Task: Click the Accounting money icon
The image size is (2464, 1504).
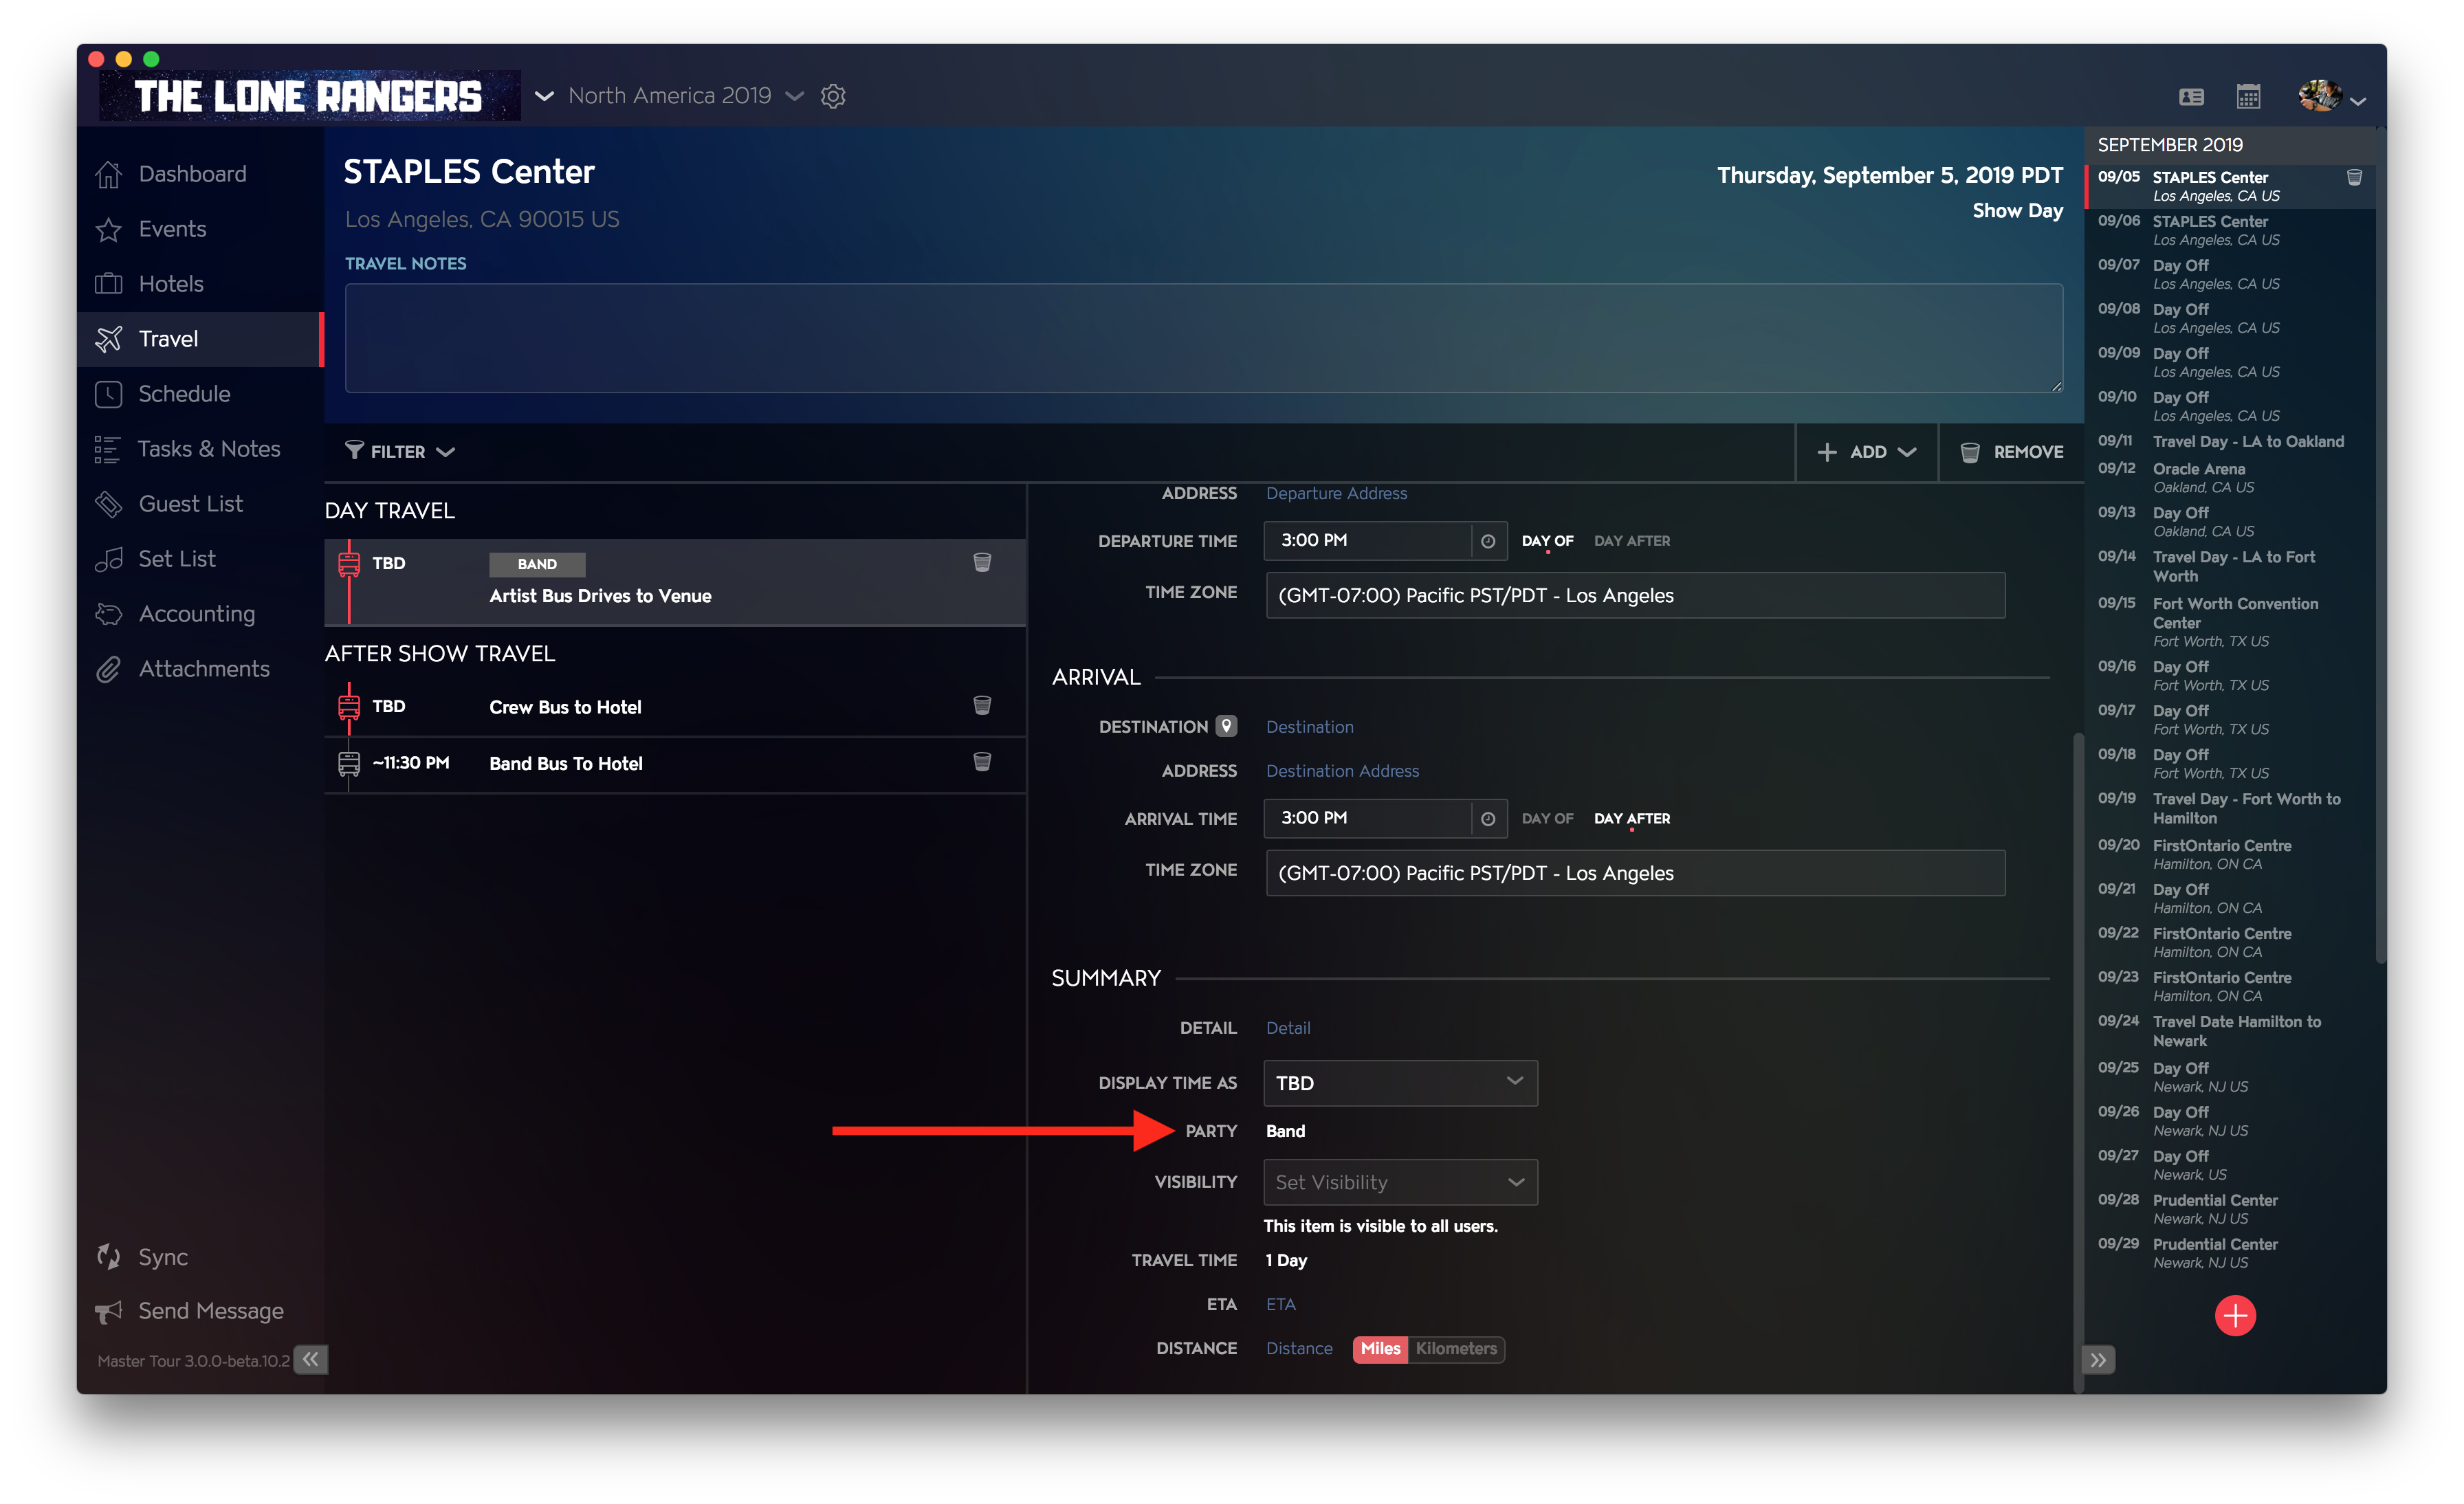Action: [x=108, y=614]
